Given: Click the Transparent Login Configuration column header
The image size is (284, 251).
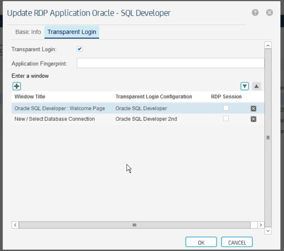Looking at the screenshot, I should (x=154, y=97).
